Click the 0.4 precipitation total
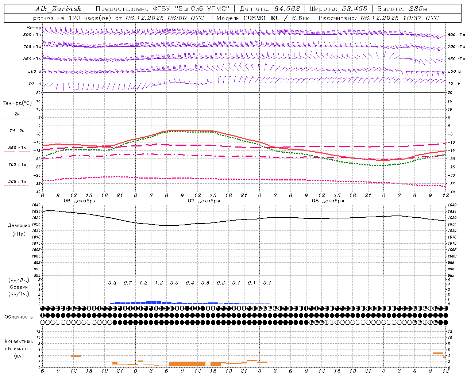This screenshot has width=467, height=374. (x=190, y=283)
